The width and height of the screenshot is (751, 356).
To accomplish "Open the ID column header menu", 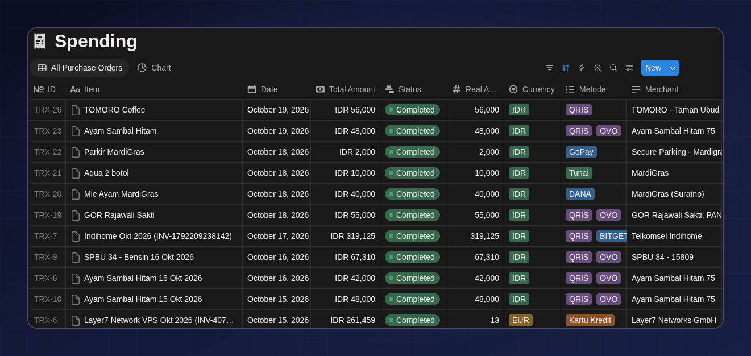I will [x=47, y=89].
